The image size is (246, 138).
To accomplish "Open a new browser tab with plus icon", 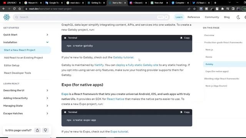I will click(x=215, y=3).
